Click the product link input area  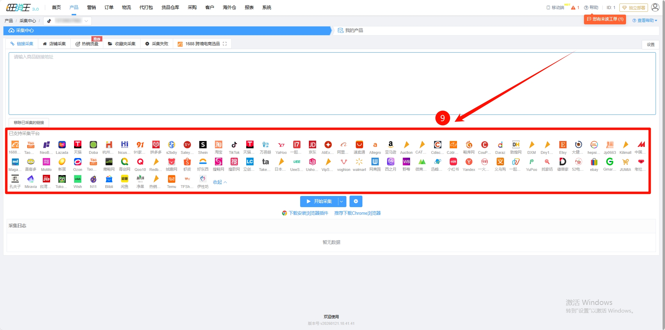332,84
